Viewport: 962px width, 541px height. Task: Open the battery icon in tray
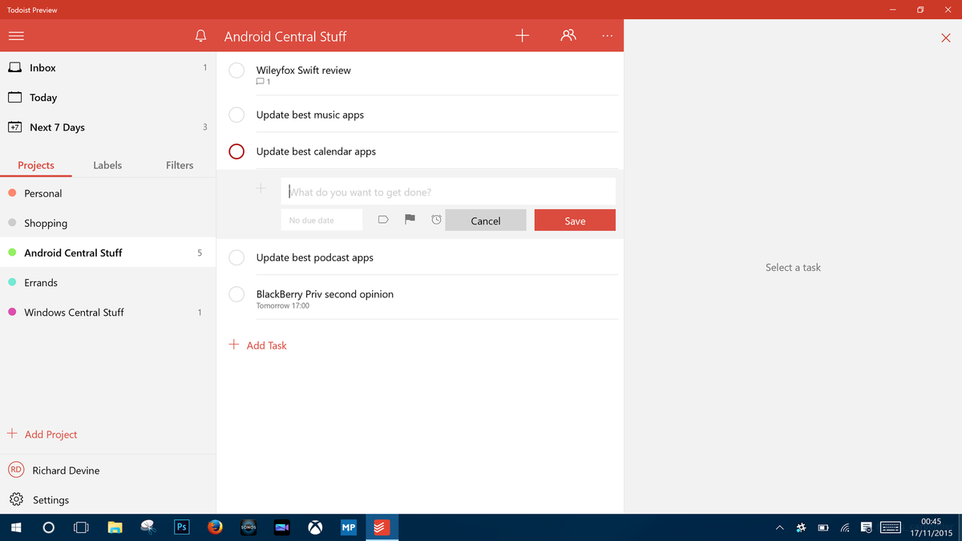(823, 527)
